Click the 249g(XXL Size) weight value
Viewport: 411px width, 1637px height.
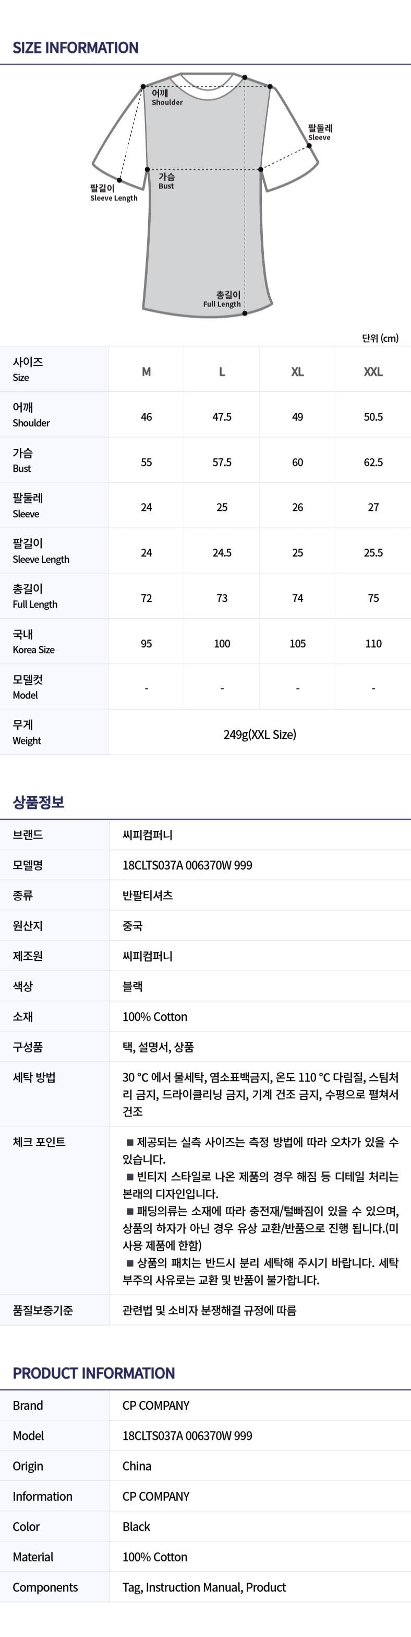259,735
